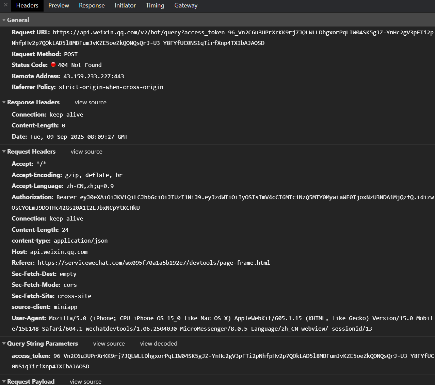
Task: View source of Response Headers
Action: click(x=91, y=102)
